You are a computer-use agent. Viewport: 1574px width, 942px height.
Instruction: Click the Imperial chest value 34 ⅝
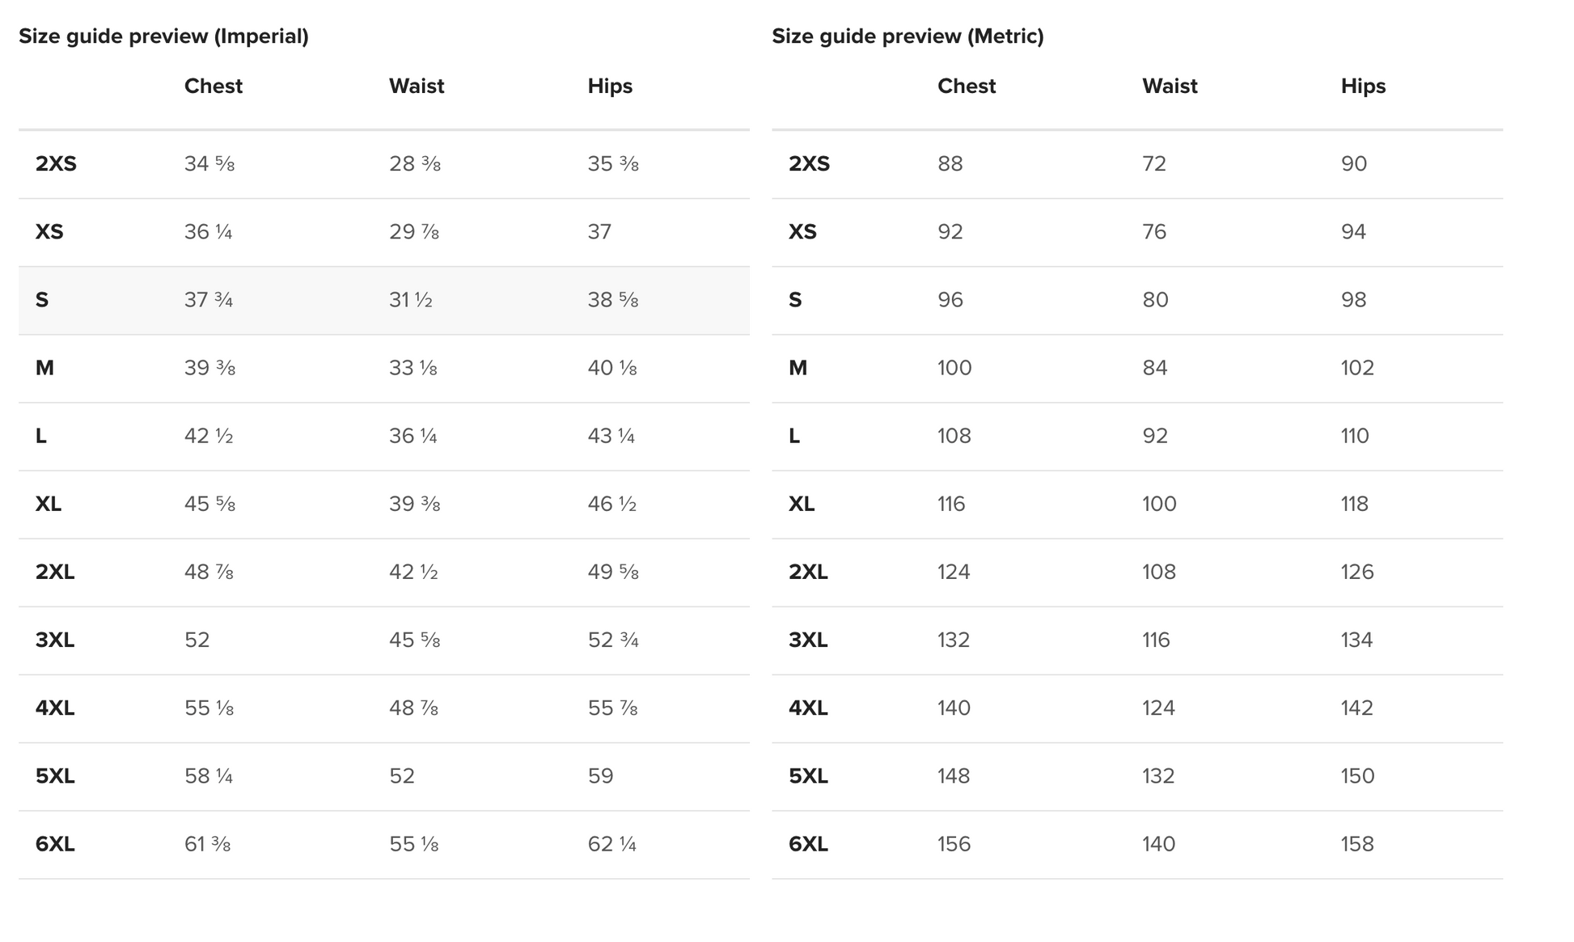[209, 164]
